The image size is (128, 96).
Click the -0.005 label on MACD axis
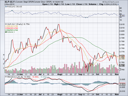[x=122, y=87]
